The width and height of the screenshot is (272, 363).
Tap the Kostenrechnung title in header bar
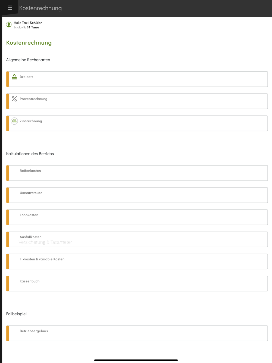coord(41,8)
